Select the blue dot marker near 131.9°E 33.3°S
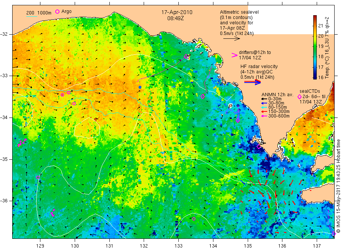The image size is (343, 251). coord(140,87)
